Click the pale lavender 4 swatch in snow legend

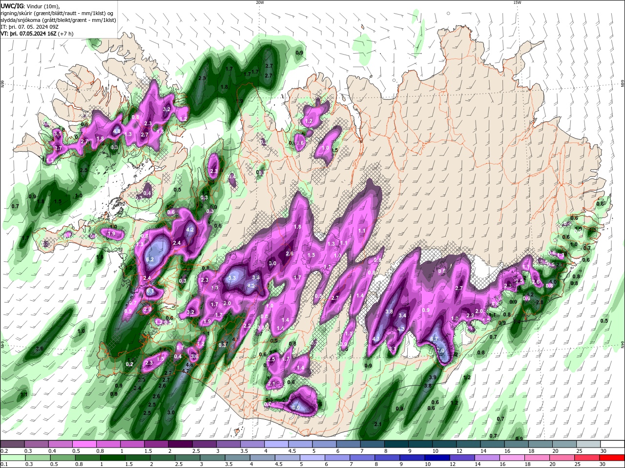point(276,444)
